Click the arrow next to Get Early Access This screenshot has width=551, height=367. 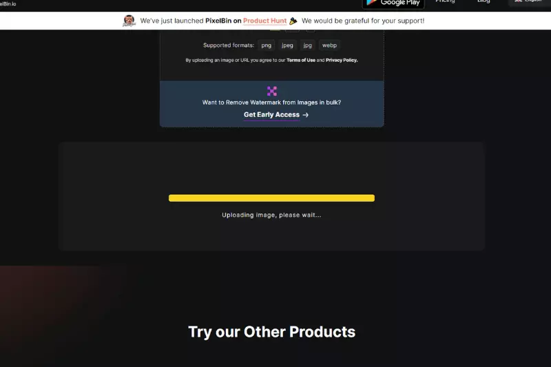pyautogui.click(x=305, y=115)
